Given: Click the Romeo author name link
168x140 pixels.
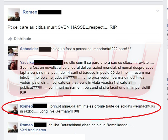Looking at the screenshot, I should point(30,12).
